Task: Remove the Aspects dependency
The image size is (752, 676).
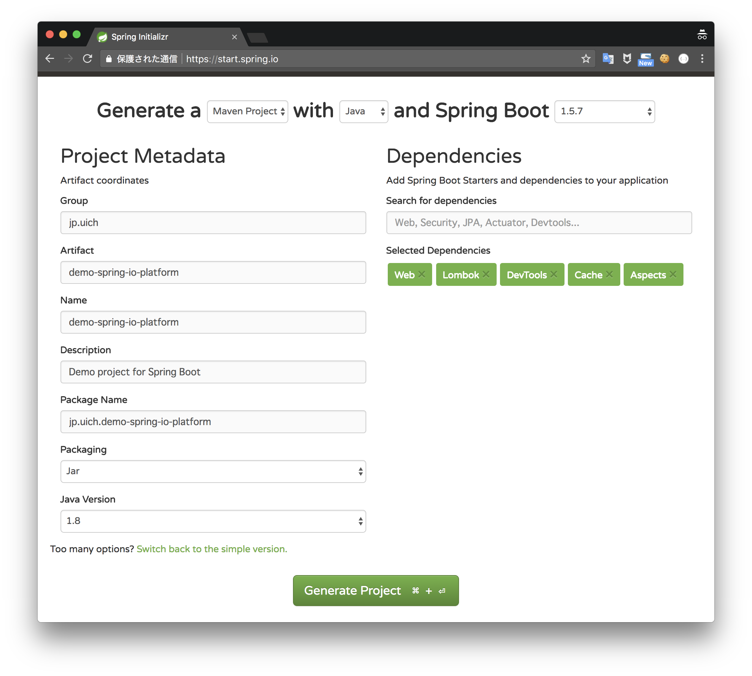Action: 673,274
